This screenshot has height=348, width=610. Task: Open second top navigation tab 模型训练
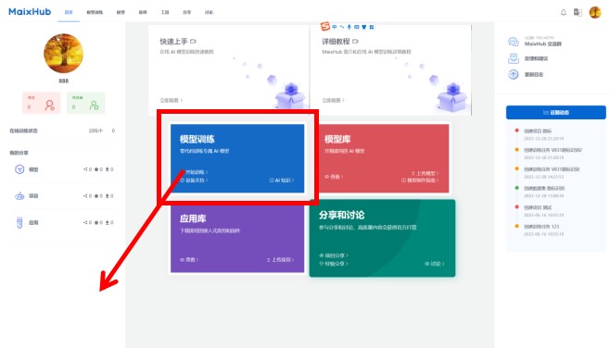[95, 12]
